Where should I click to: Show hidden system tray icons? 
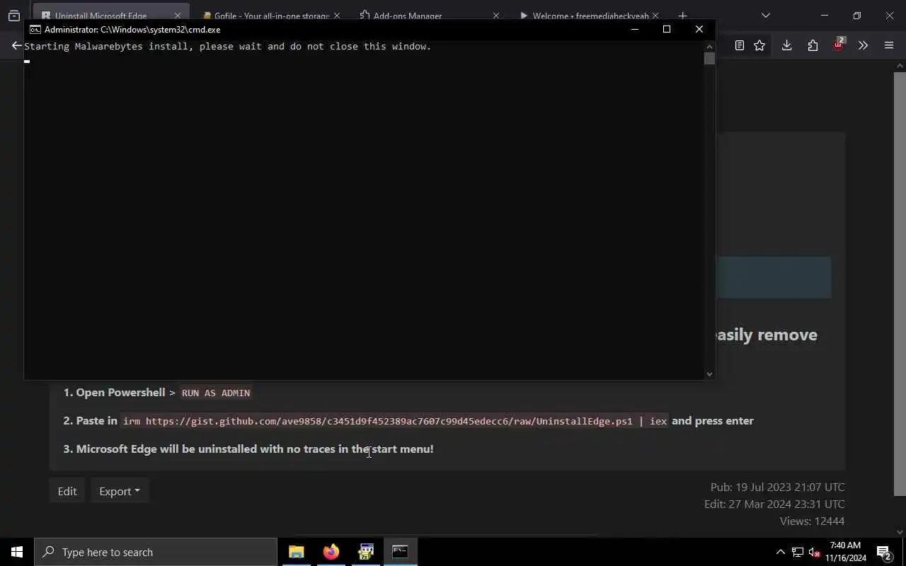(x=780, y=552)
